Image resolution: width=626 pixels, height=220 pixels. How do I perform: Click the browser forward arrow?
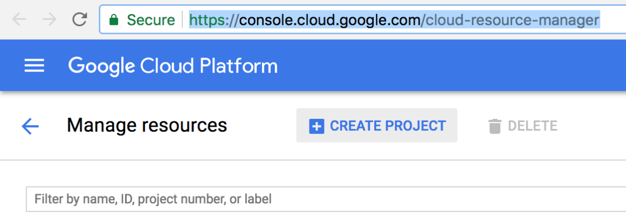coord(50,20)
